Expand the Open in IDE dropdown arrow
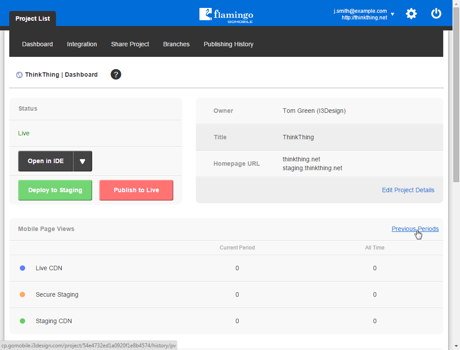Image resolution: width=460 pixels, height=350 pixels. point(82,161)
